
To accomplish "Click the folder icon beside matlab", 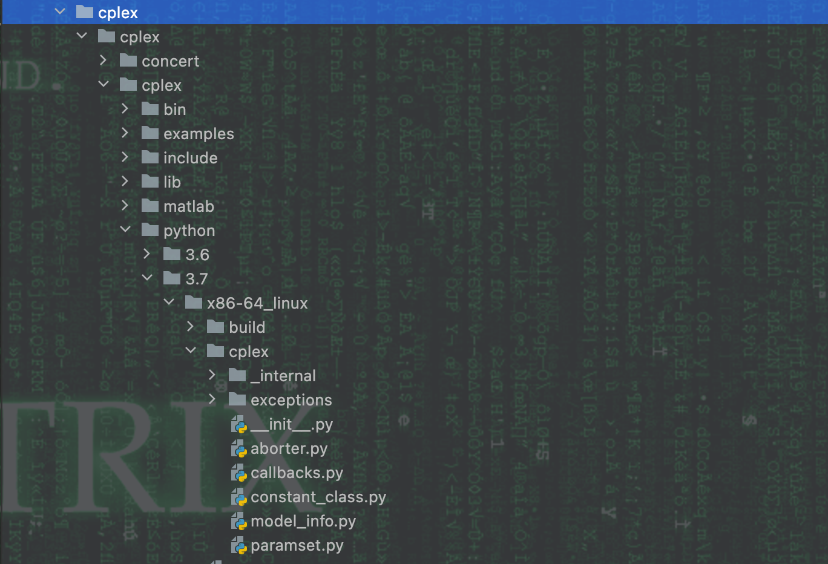I will pyautogui.click(x=149, y=206).
